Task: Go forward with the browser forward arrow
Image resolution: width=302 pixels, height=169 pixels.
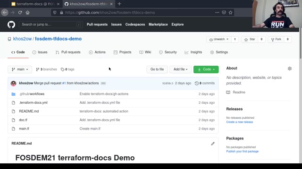Action: (13, 13)
